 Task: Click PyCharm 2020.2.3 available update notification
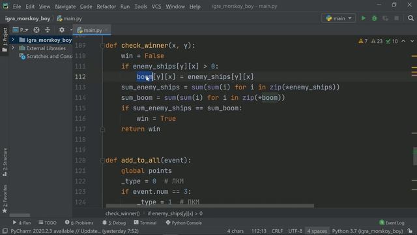pyautogui.click(x=74, y=230)
